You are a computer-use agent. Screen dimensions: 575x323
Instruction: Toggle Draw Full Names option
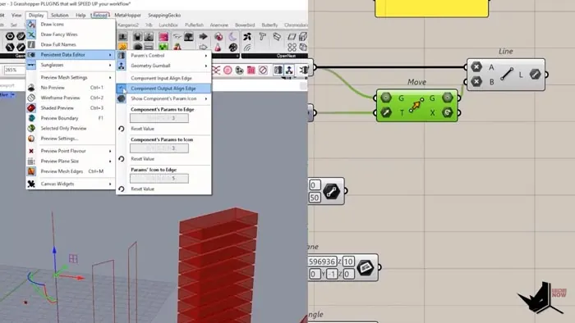[71, 44]
